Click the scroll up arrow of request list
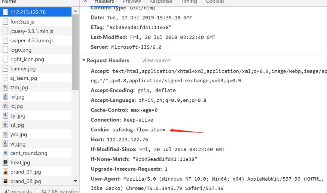 75,10
